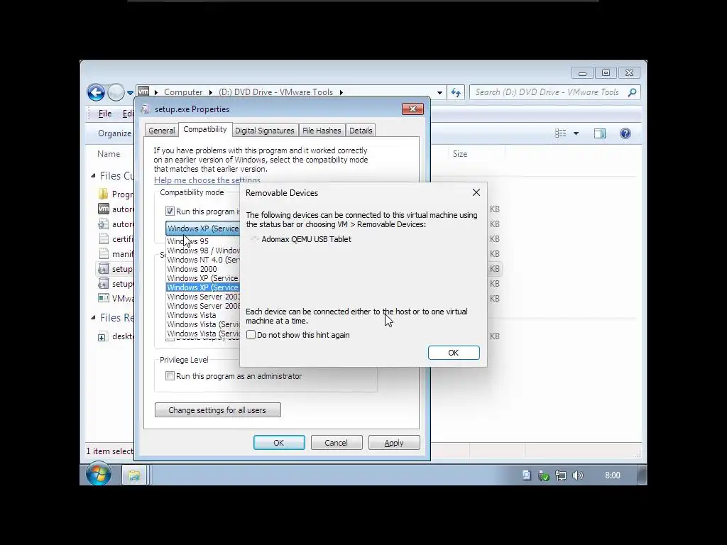Confirm setup.exe Properties with OK
Image resolution: width=727 pixels, height=545 pixels.
pos(279,443)
